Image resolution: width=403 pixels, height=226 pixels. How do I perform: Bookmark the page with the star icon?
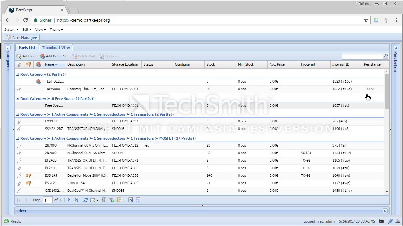coord(366,20)
